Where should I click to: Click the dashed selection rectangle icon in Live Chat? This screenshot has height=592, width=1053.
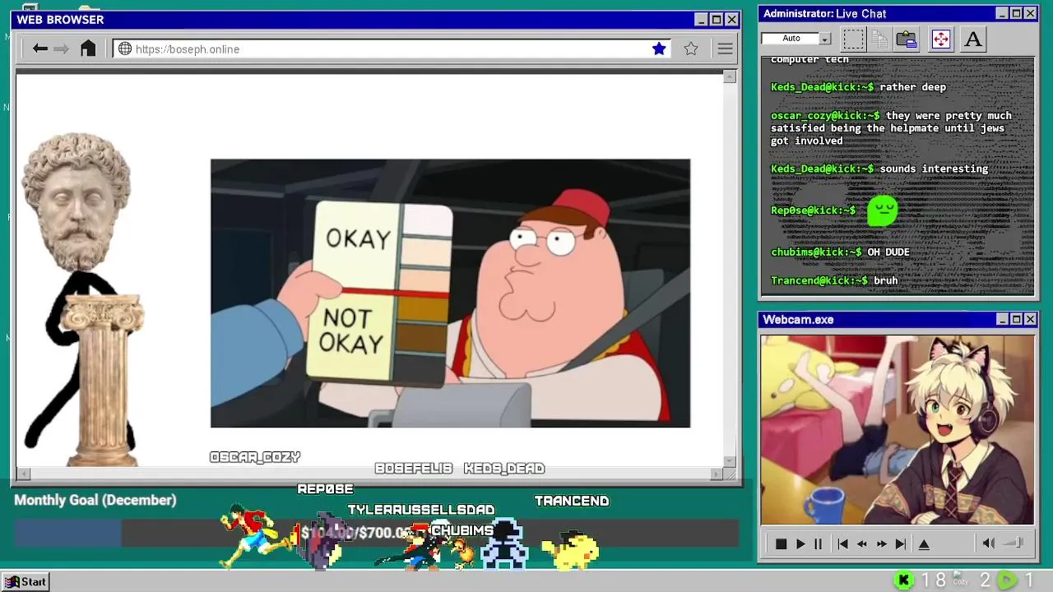point(853,39)
